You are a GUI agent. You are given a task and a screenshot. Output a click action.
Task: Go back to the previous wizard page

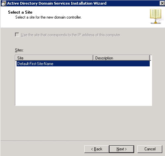(x=97, y=149)
